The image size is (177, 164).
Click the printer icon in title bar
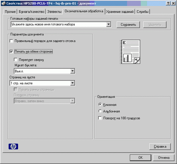click(x=4, y=4)
